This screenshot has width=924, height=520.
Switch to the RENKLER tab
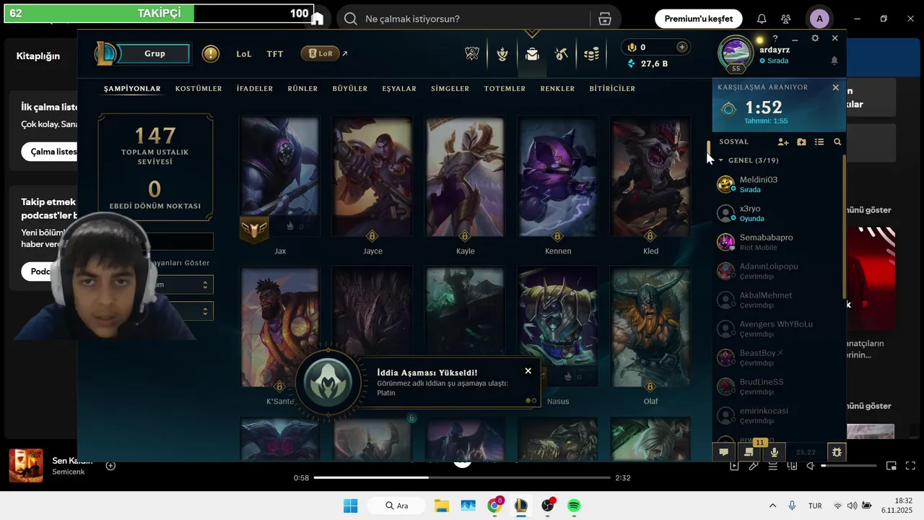pos(557,89)
